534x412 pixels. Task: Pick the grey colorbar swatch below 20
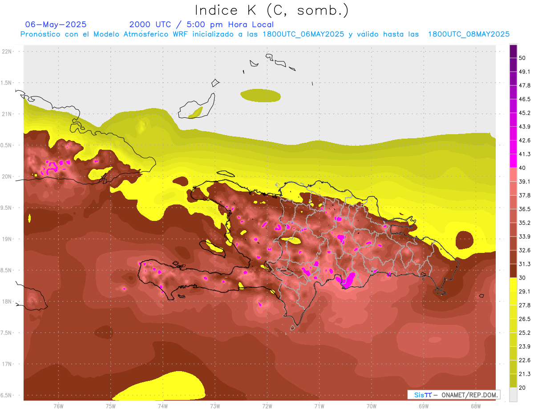[x=513, y=395]
